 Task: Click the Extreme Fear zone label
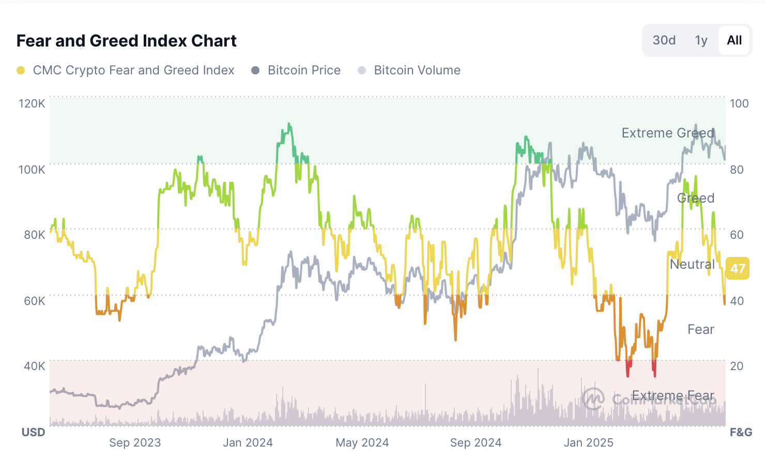pos(673,395)
